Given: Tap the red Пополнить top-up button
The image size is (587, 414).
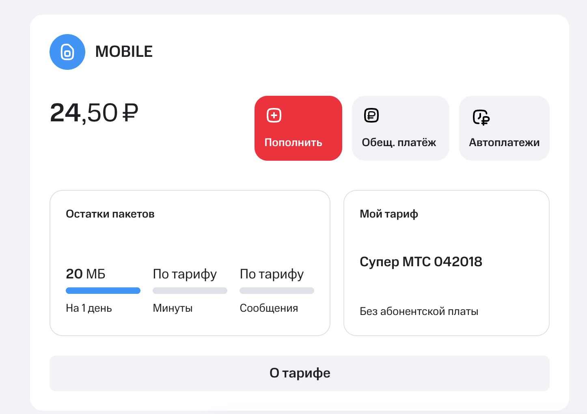Looking at the screenshot, I should (298, 128).
